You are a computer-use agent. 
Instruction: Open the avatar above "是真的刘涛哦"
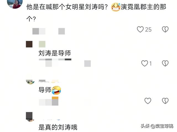coord(30,117)
